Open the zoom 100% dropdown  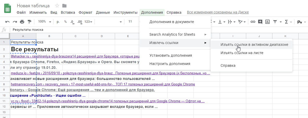[x=44, y=22]
